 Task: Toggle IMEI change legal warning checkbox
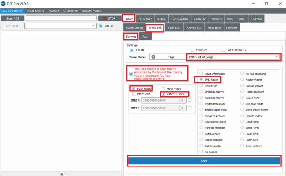point(131,74)
